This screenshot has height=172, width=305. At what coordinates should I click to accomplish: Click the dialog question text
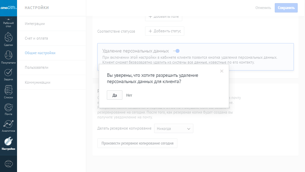pos(152,78)
